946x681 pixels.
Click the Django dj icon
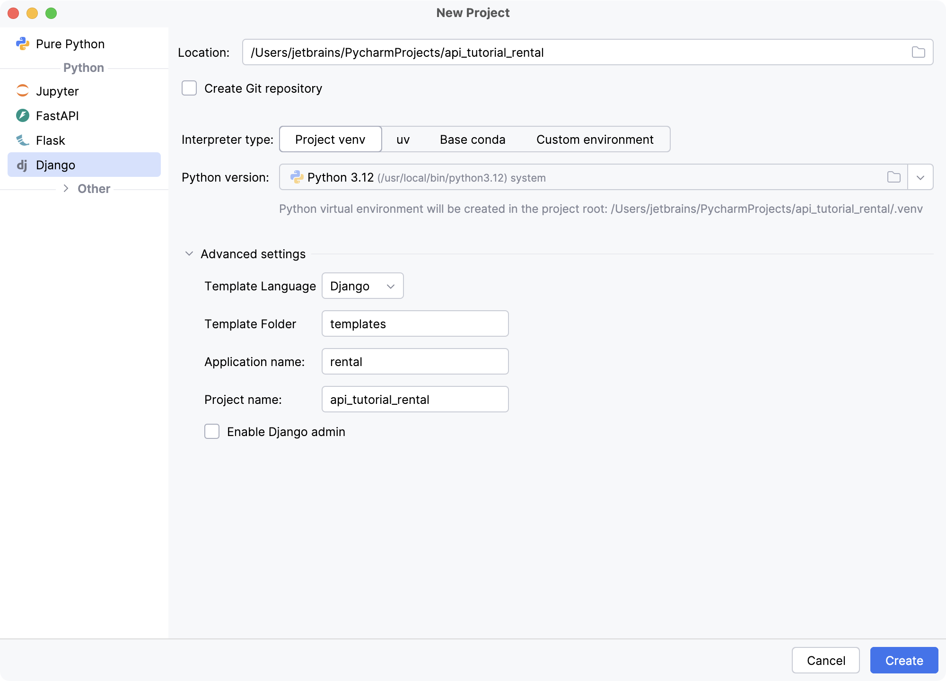pos(22,165)
